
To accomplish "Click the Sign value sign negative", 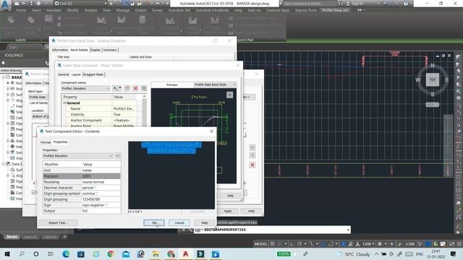I will [101, 205].
